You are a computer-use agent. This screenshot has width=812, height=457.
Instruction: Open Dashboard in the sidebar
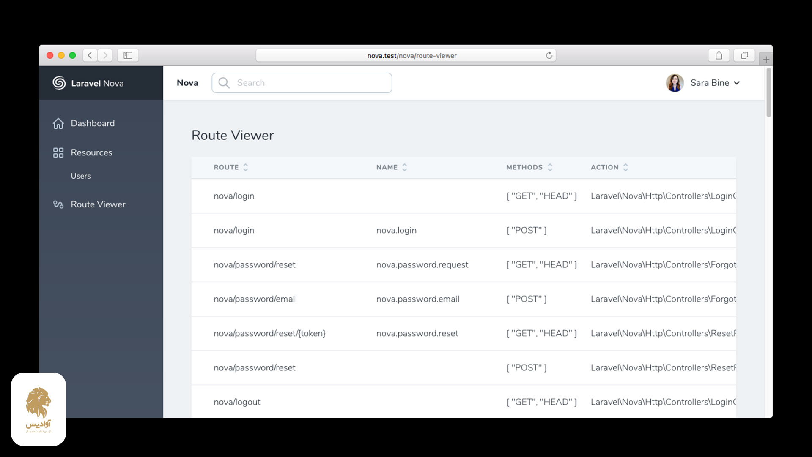(93, 123)
